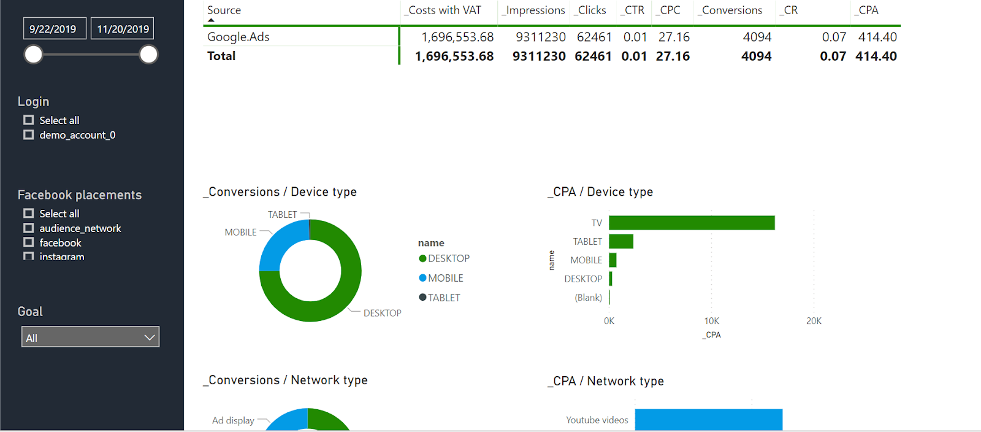Enable the audience_network placement checkbox
The height and width of the screenshot is (432, 981).
point(28,228)
